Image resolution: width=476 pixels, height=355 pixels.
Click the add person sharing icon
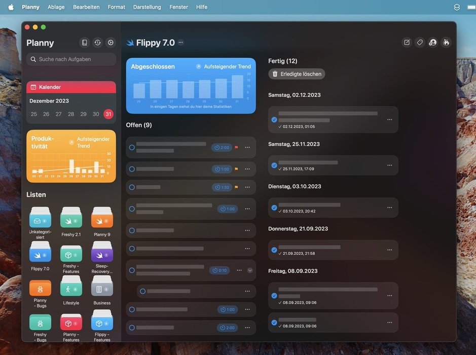433,43
